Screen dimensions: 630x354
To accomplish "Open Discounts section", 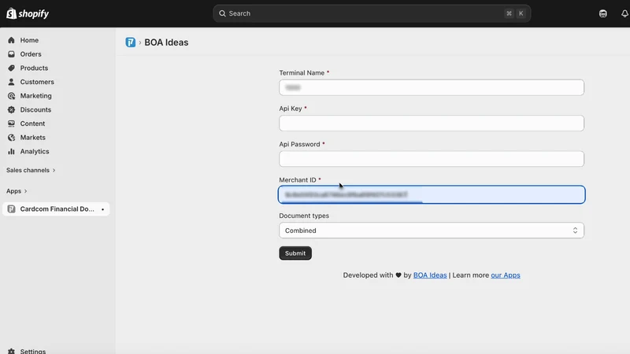I will point(35,109).
